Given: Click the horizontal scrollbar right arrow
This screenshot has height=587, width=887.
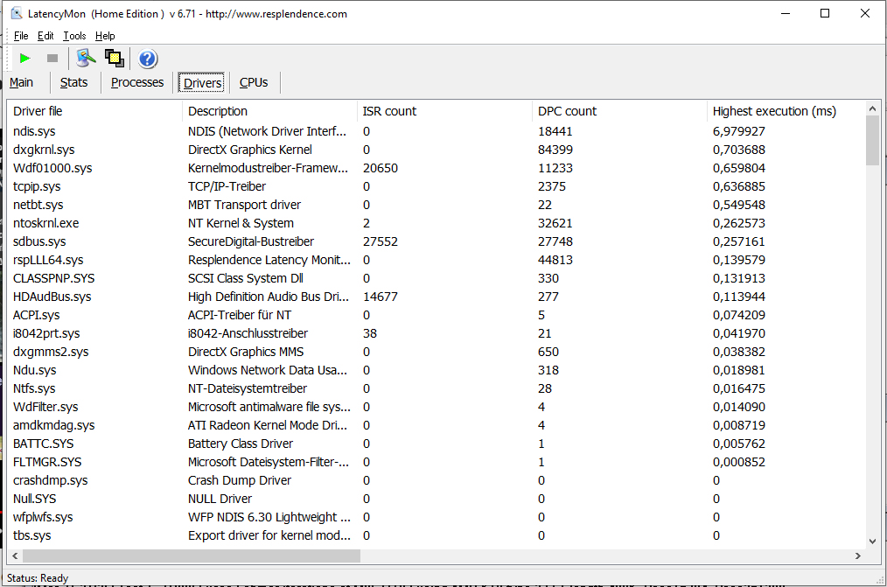Looking at the screenshot, I should [858, 556].
